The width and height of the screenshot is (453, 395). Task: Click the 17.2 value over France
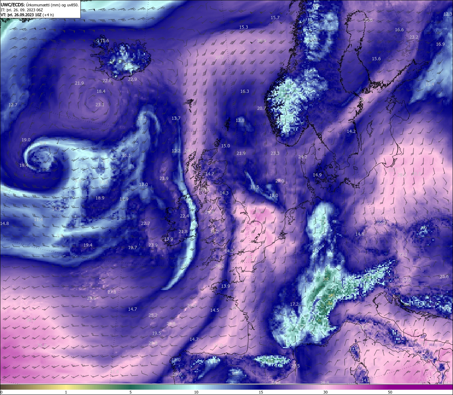(x=294, y=304)
